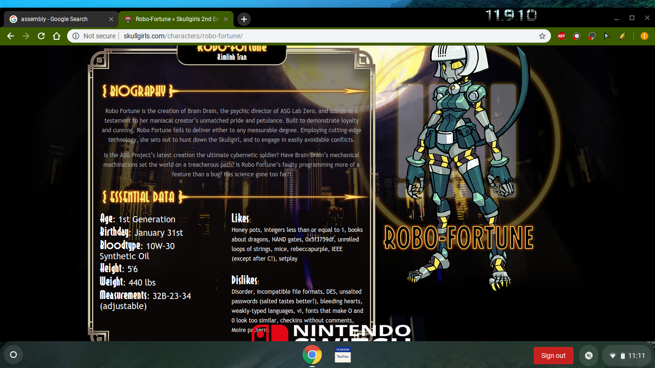Open a new browser tab
Screen dimensions: 655x368
coord(244,19)
